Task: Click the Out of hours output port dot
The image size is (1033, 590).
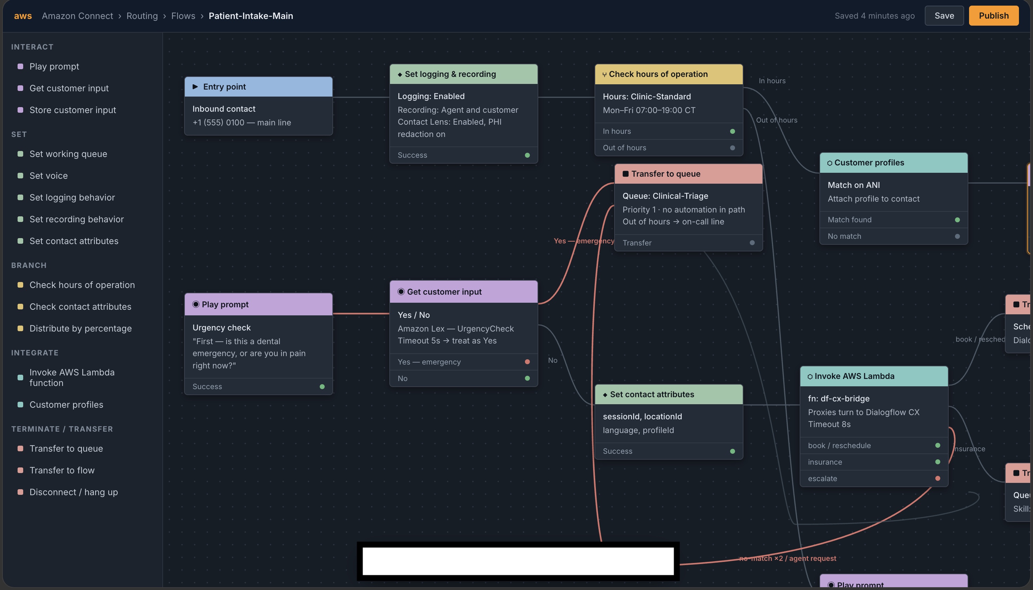Action: coord(732,148)
